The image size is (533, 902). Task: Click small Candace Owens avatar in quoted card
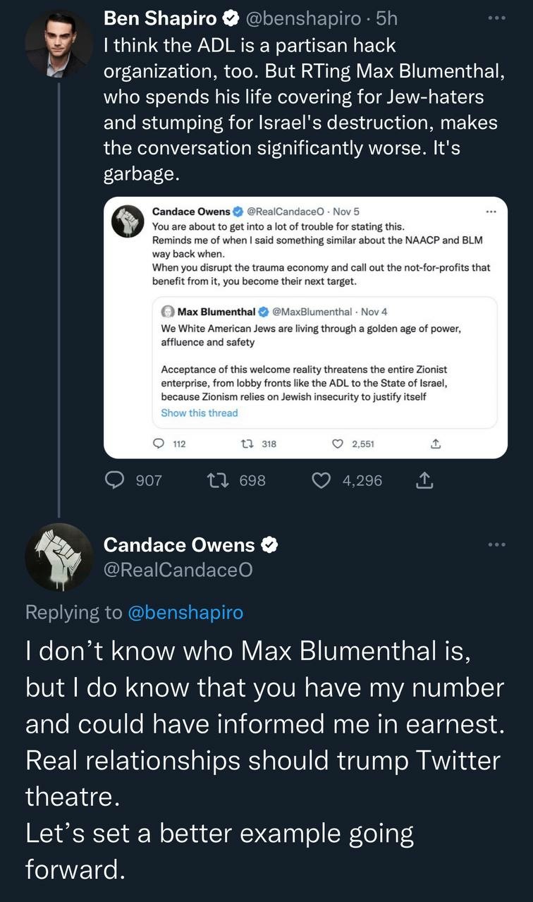coord(128,221)
